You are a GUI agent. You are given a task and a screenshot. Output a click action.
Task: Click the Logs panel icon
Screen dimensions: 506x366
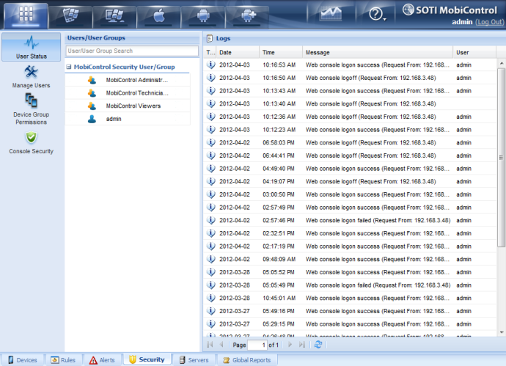point(210,38)
